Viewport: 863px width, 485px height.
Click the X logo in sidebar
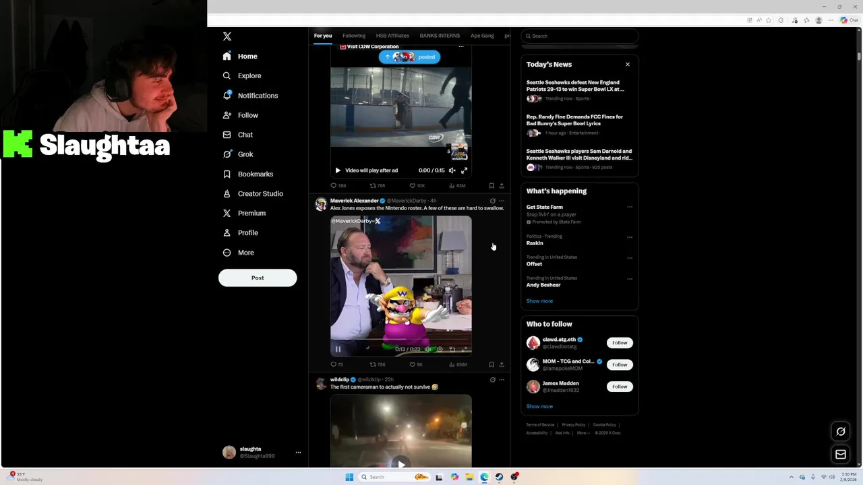(227, 36)
